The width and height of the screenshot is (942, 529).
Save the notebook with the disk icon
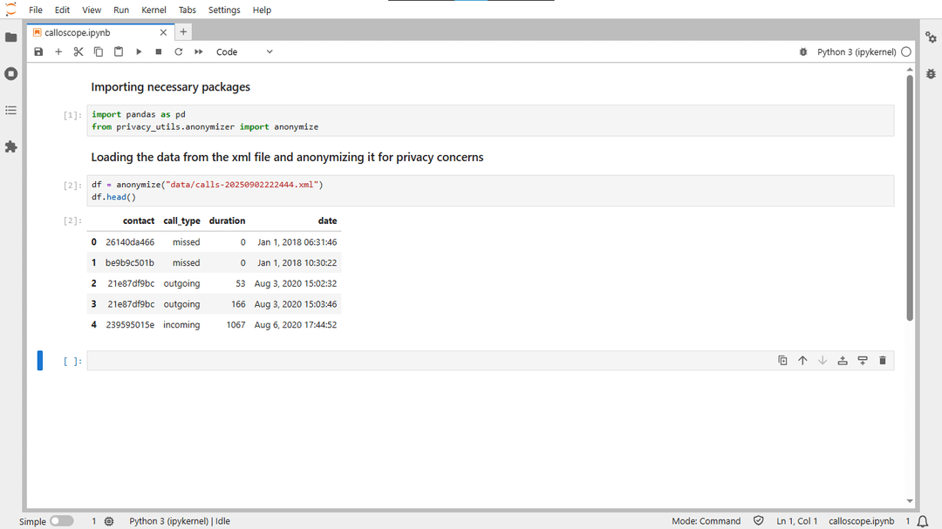(x=38, y=52)
